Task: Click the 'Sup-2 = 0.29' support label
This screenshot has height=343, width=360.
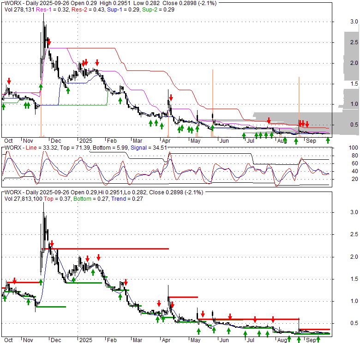Action: tap(158, 10)
